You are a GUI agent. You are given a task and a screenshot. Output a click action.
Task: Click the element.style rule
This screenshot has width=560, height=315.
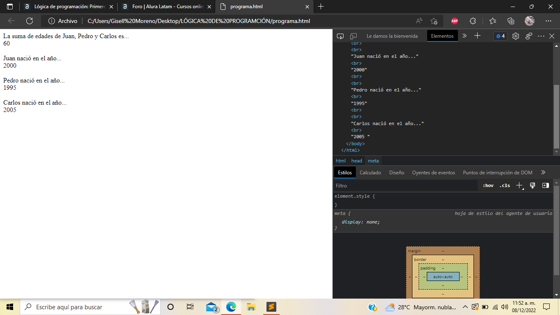(355, 196)
